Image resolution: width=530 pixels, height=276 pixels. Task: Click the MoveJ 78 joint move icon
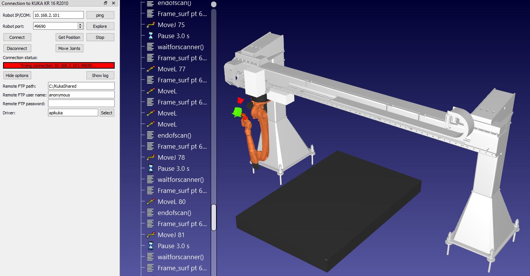151,157
